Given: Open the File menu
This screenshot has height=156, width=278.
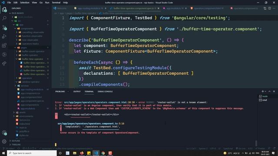Looking at the screenshot, I should (x=9, y=3).
